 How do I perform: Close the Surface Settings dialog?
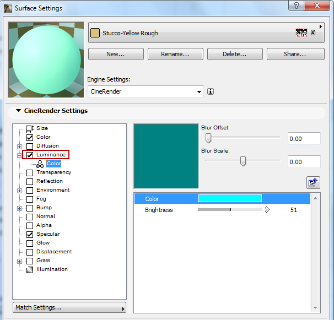317,6
